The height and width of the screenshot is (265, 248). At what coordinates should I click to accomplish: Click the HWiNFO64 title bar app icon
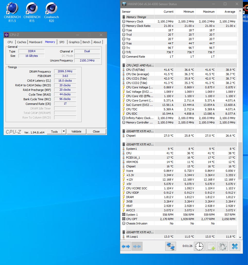(x=124, y=4)
